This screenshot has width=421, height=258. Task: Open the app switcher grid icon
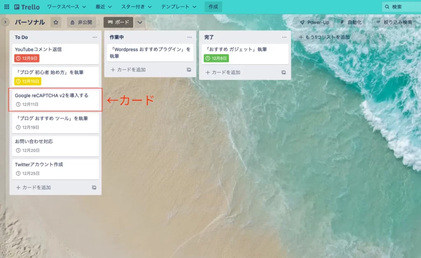pos(7,7)
